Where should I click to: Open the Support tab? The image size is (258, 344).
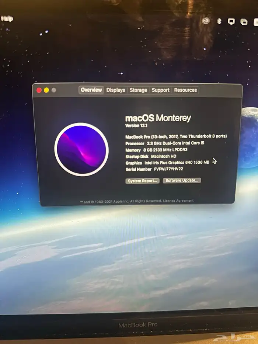click(x=161, y=90)
